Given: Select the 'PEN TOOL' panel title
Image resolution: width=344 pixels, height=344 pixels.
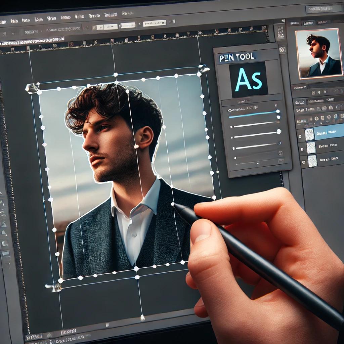Looking at the screenshot, I should [237, 57].
